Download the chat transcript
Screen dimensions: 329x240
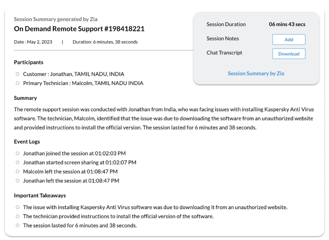(x=289, y=54)
